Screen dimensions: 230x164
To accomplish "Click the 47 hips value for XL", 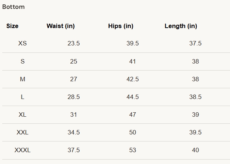I will click(x=133, y=115).
